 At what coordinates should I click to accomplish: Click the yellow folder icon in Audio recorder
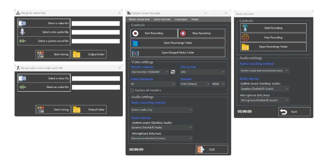click(x=245, y=47)
